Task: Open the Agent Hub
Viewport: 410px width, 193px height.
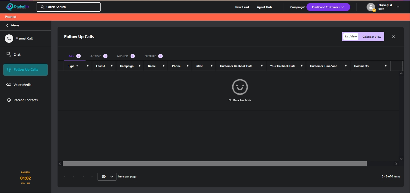Action: 264,7
